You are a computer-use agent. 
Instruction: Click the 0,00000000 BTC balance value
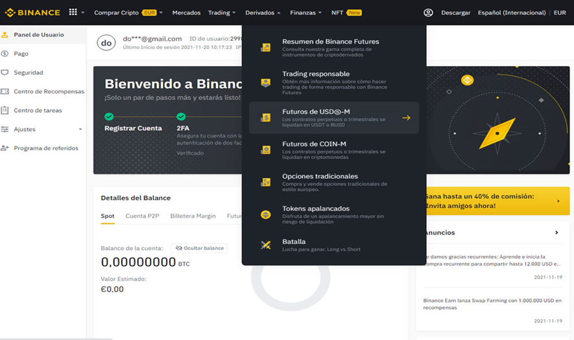click(x=145, y=262)
